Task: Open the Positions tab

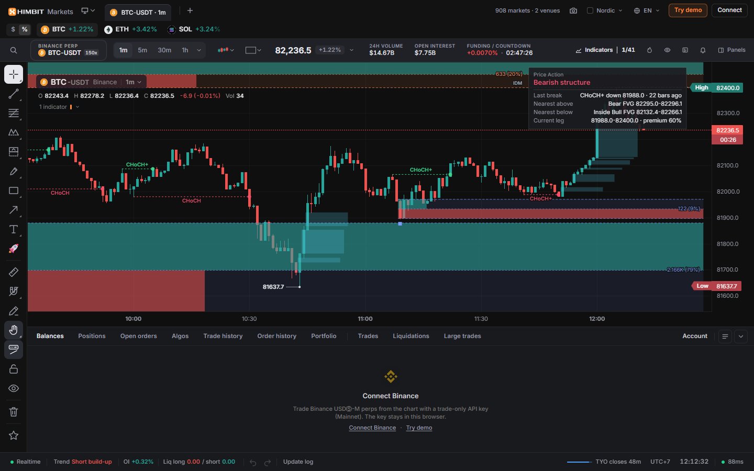Action: (92, 336)
